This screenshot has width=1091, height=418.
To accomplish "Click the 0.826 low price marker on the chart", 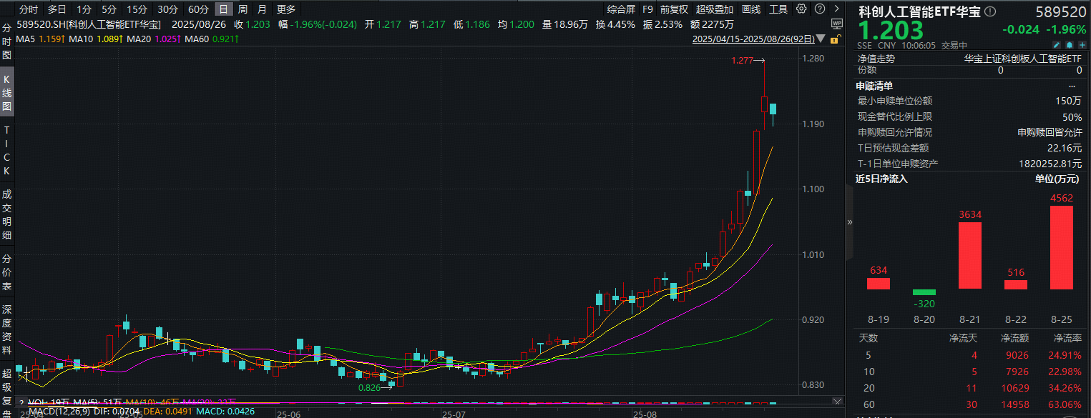I will pos(368,388).
